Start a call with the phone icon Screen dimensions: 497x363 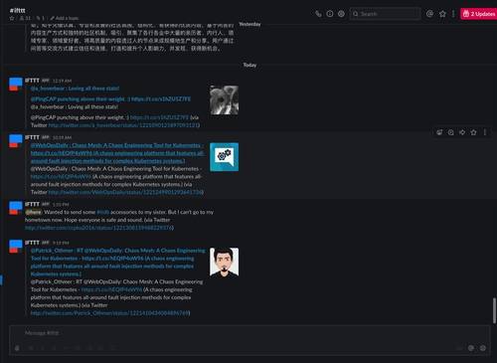point(318,14)
